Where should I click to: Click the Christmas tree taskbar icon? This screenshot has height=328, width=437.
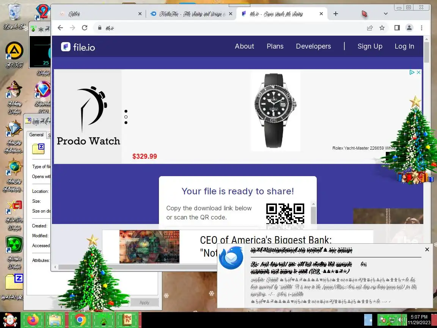pyautogui.click(x=104, y=320)
